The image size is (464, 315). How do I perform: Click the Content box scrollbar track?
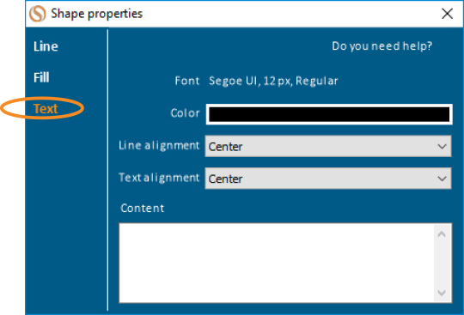442,264
